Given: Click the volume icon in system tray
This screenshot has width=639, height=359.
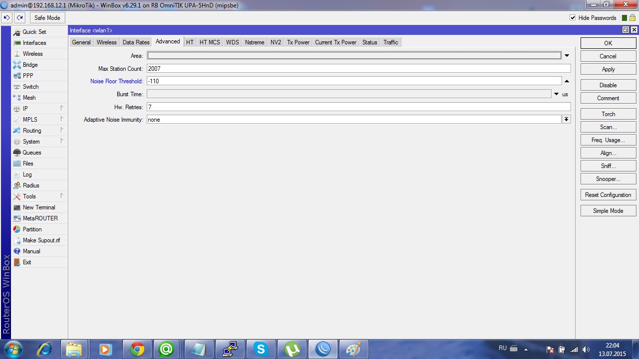Looking at the screenshot, I should pos(586,350).
